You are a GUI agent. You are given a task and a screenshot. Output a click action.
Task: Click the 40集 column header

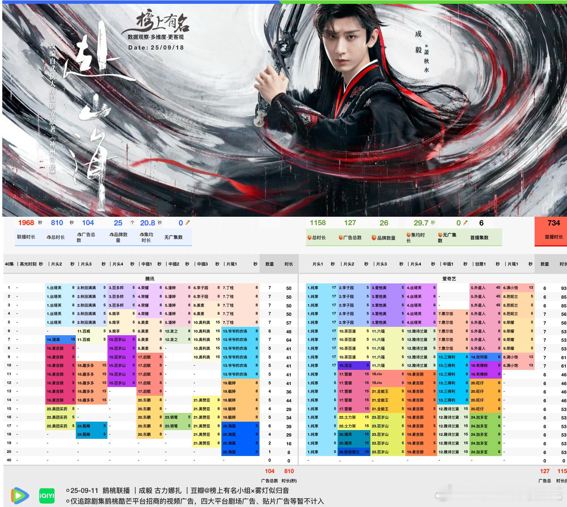(9, 264)
